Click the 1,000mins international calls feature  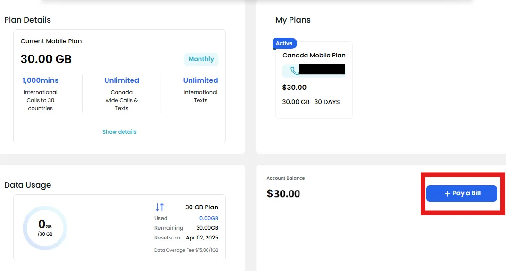(41, 80)
